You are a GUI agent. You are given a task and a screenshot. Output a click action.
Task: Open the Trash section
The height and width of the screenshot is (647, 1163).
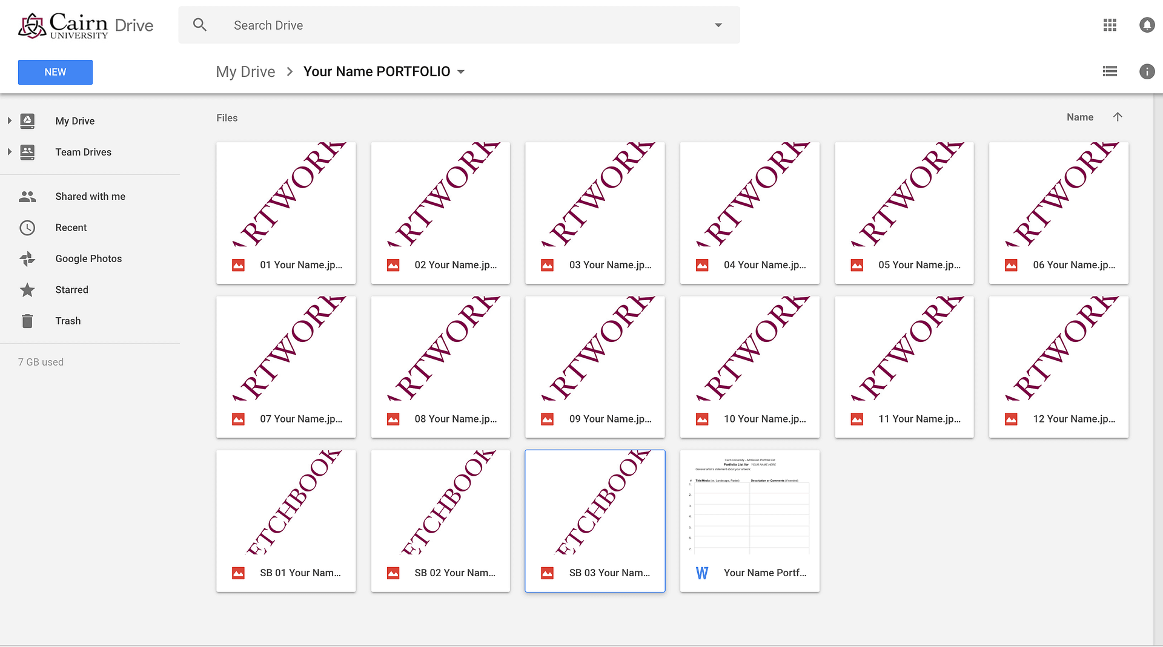(x=68, y=321)
